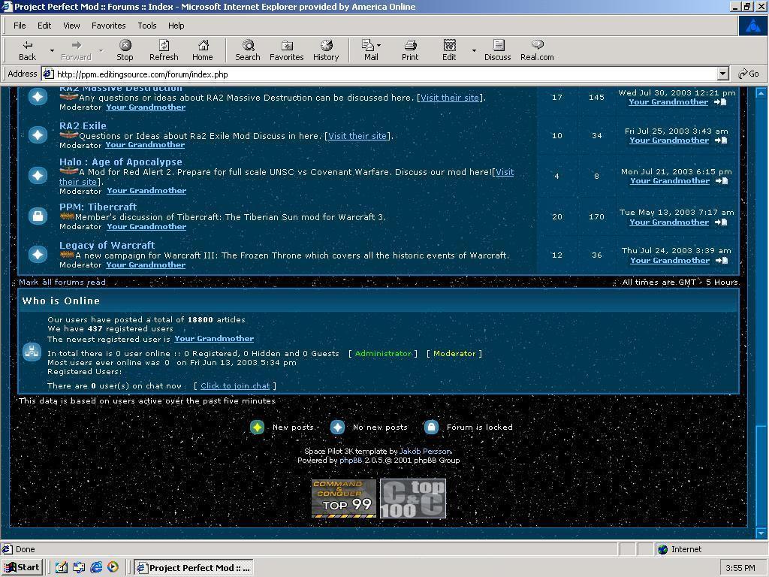
Task: Open the Legacy of Warcraft forum link
Action: [107, 246]
